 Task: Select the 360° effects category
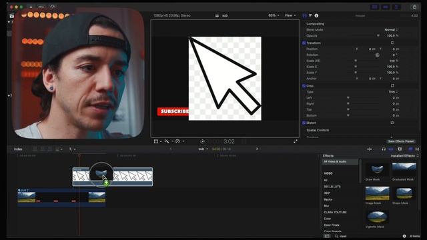[x=327, y=193]
